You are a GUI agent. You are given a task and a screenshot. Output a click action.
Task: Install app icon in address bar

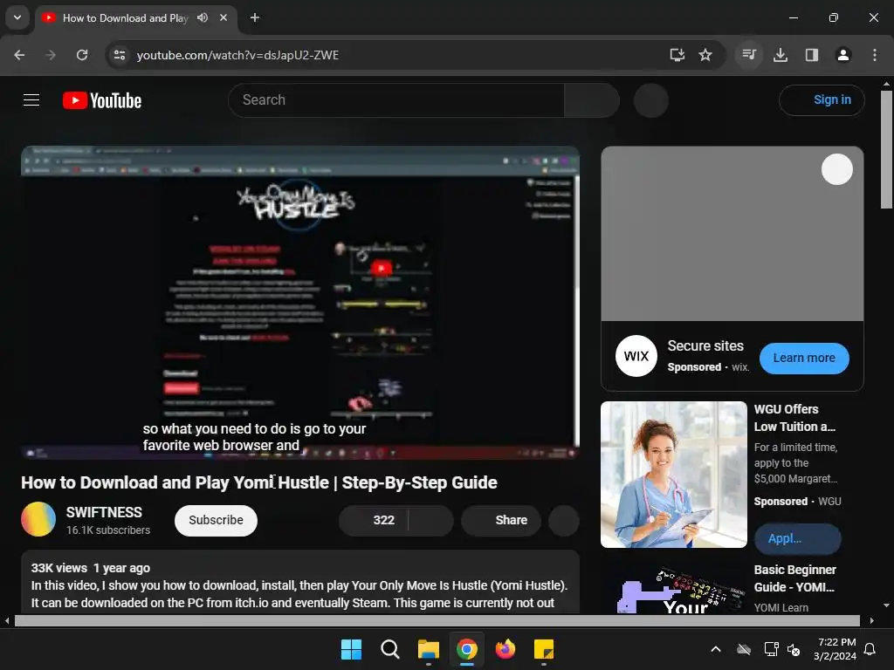(x=677, y=55)
